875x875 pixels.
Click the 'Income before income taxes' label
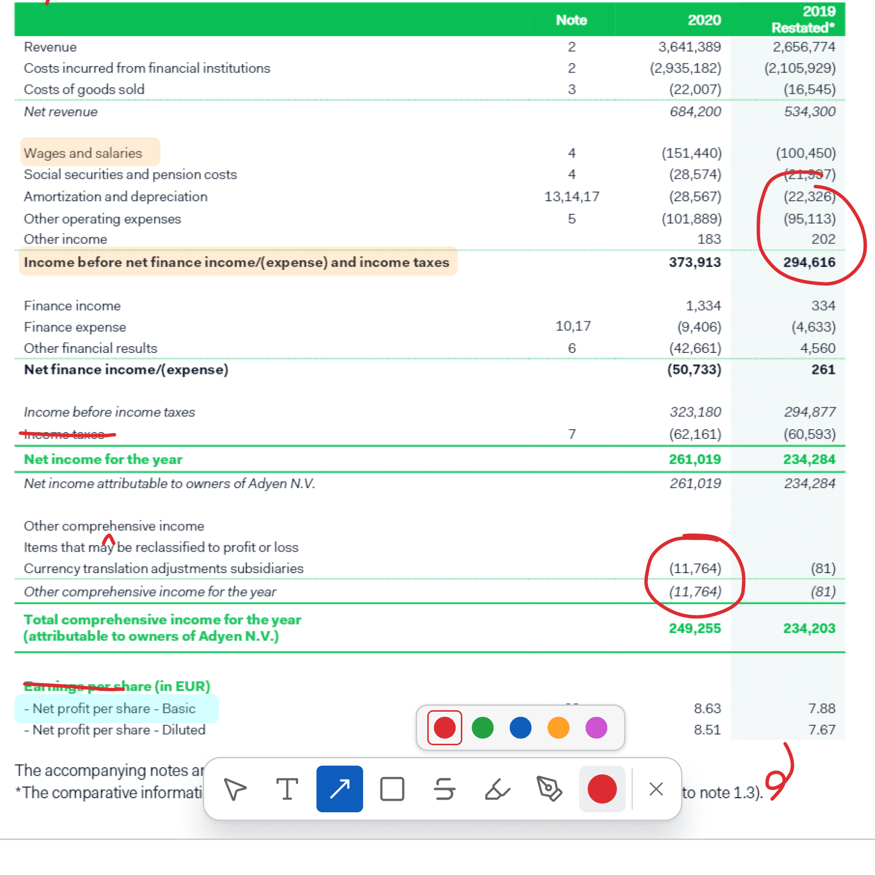[x=109, y=412]
